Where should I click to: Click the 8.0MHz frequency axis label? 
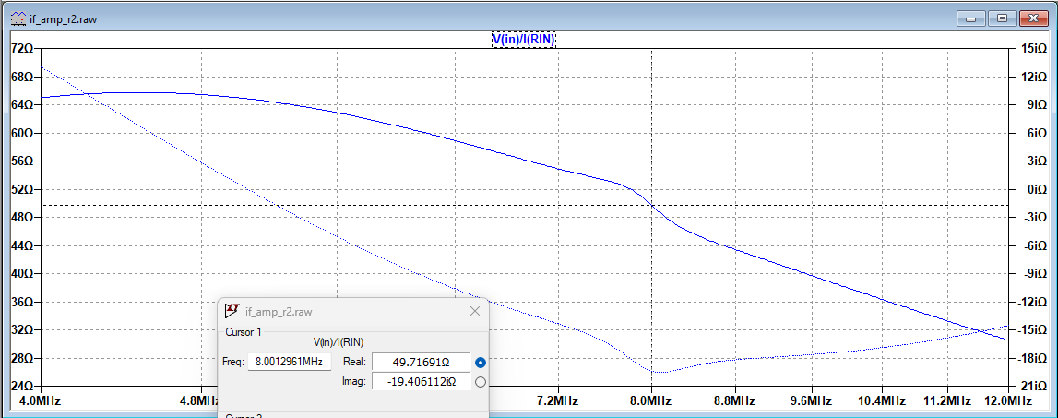[x=652, y=401]
